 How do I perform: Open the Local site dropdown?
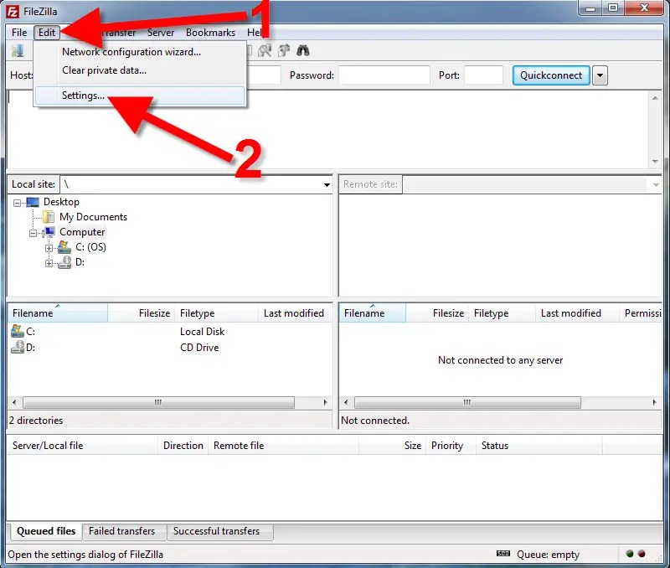(327, 183)
